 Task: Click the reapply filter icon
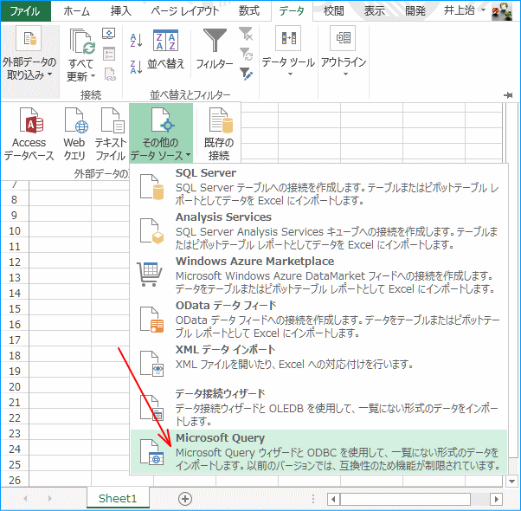(x=246, y=54)
